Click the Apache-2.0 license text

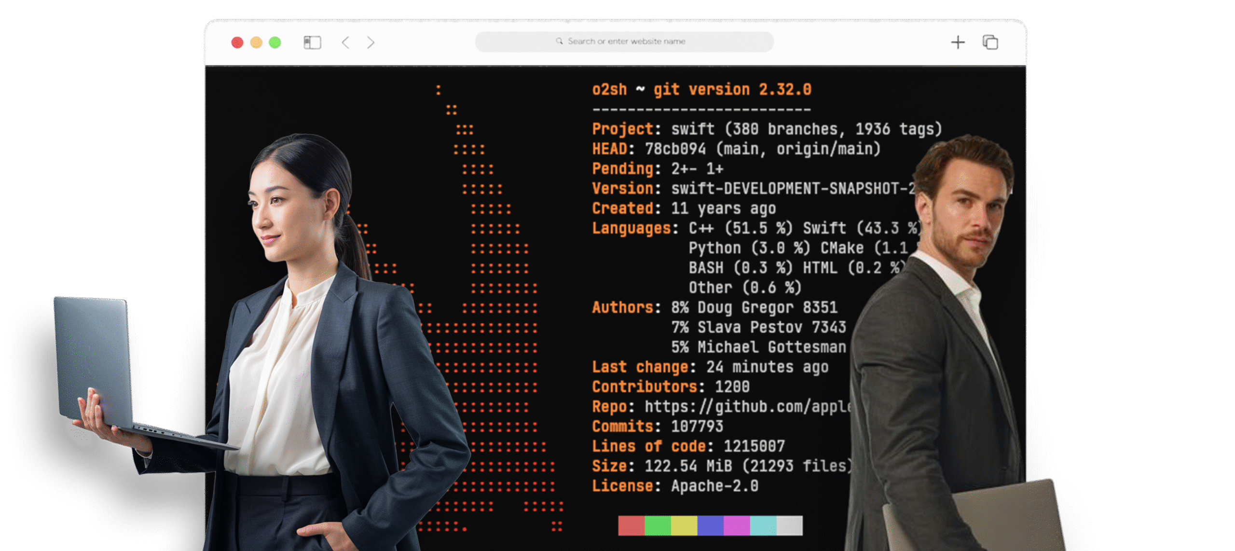[714, 486]
